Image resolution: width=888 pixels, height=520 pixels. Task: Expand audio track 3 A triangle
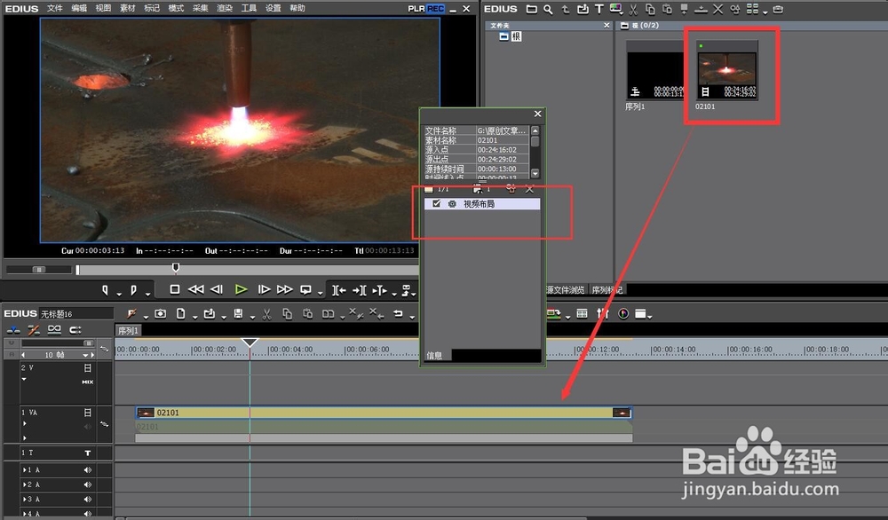pyautogui.click(x=24, y=499)
